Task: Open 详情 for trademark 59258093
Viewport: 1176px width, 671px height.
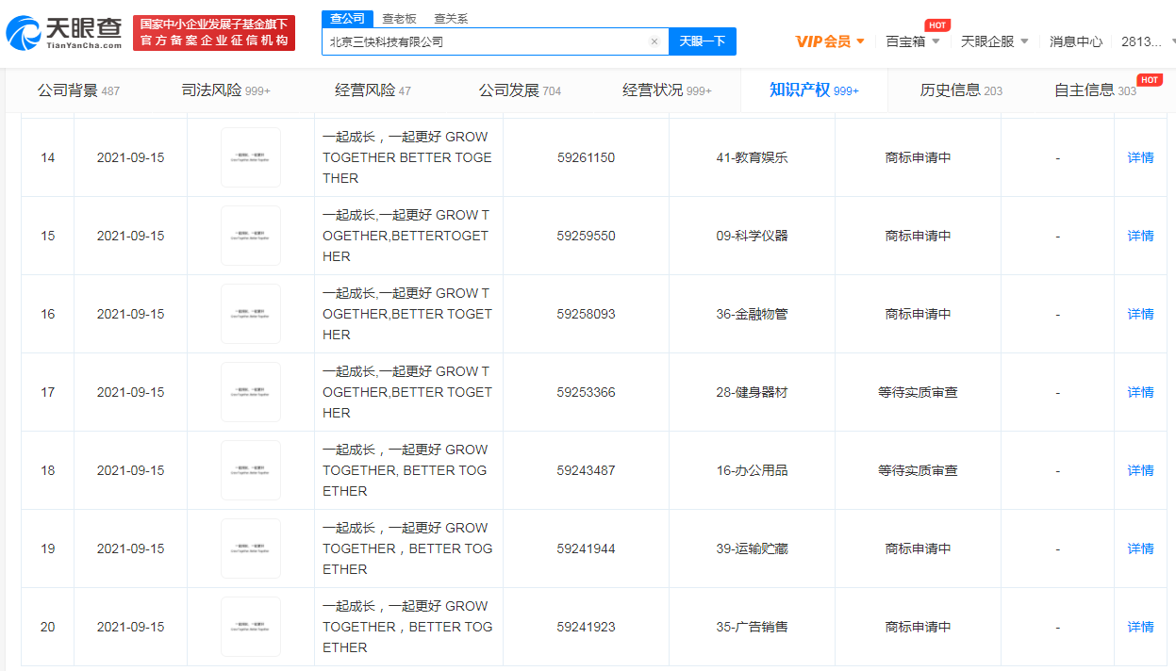Action: click(1140, 314)
